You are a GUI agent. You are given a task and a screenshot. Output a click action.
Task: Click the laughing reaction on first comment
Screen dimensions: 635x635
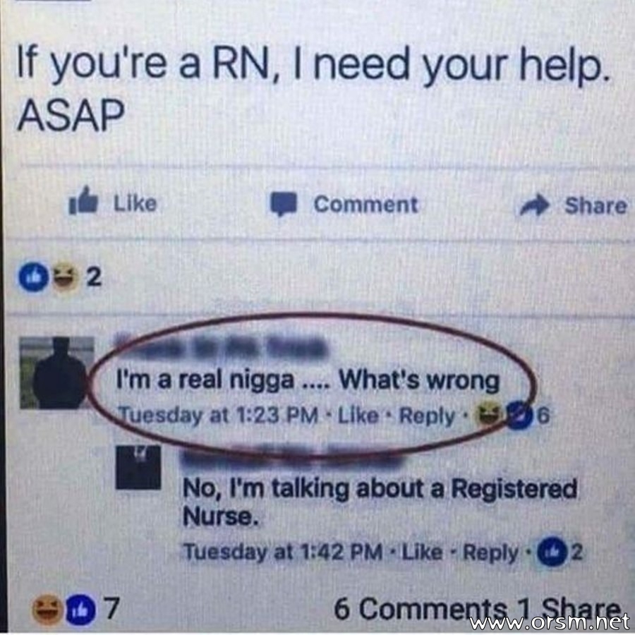tap(490, 415)
